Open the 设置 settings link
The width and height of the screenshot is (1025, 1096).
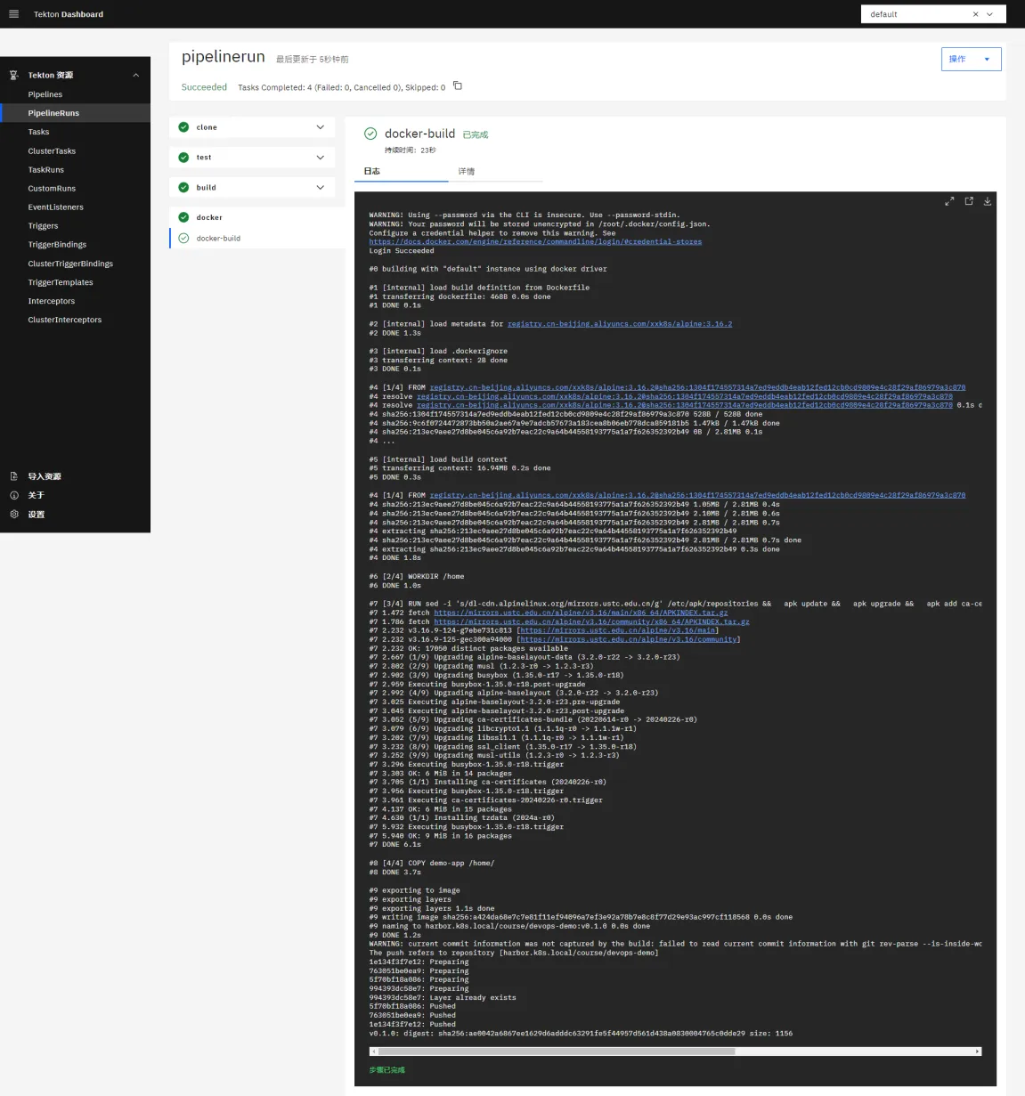36,514
